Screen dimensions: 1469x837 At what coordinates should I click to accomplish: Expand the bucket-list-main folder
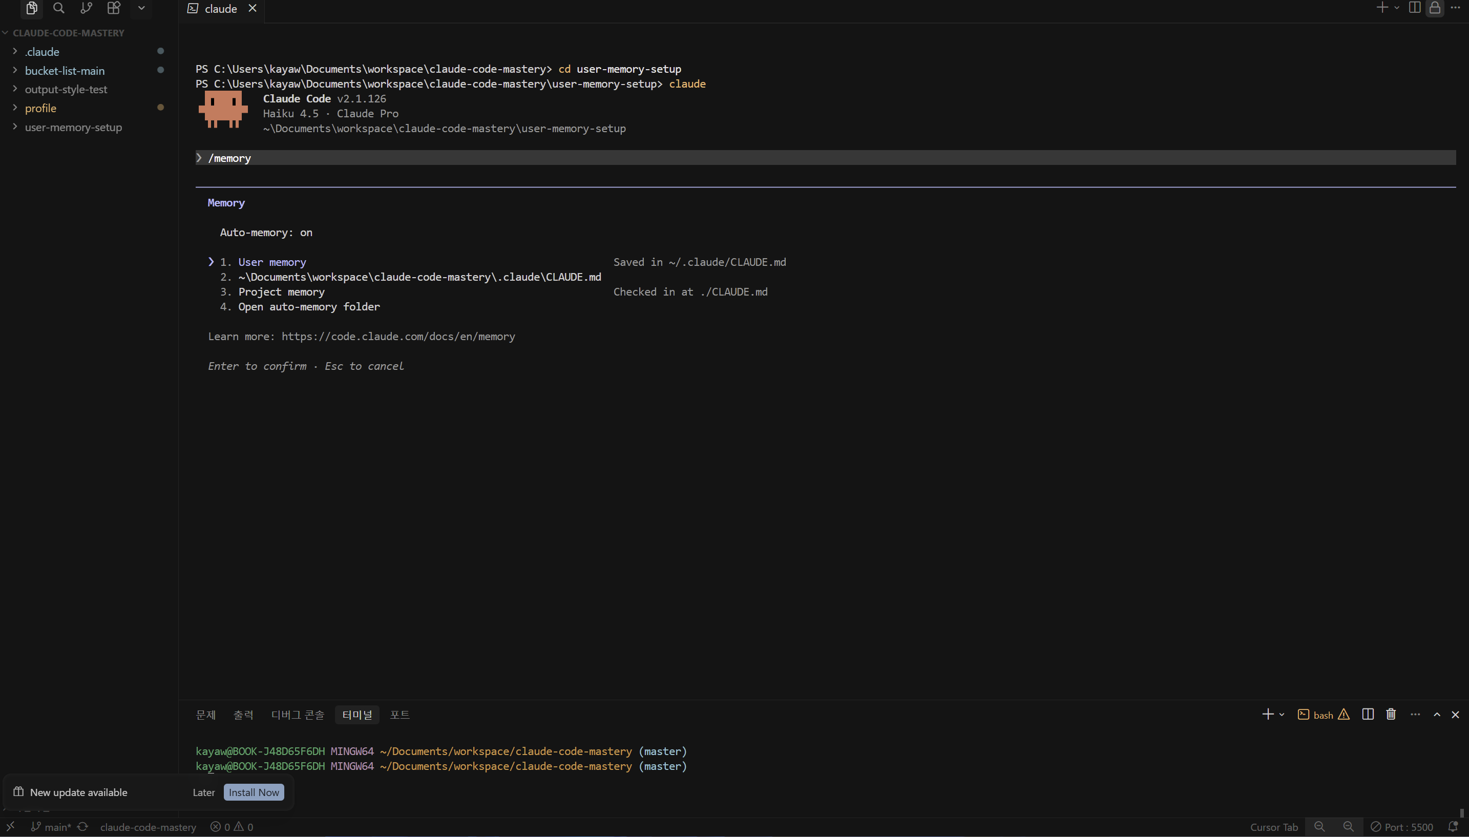[x=15, y=70]
